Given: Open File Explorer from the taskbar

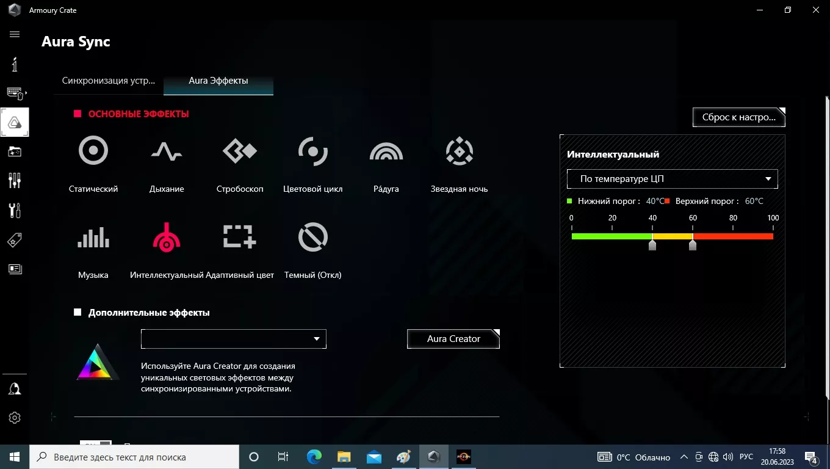Looking at the screenshot, I should coord(344,457).
